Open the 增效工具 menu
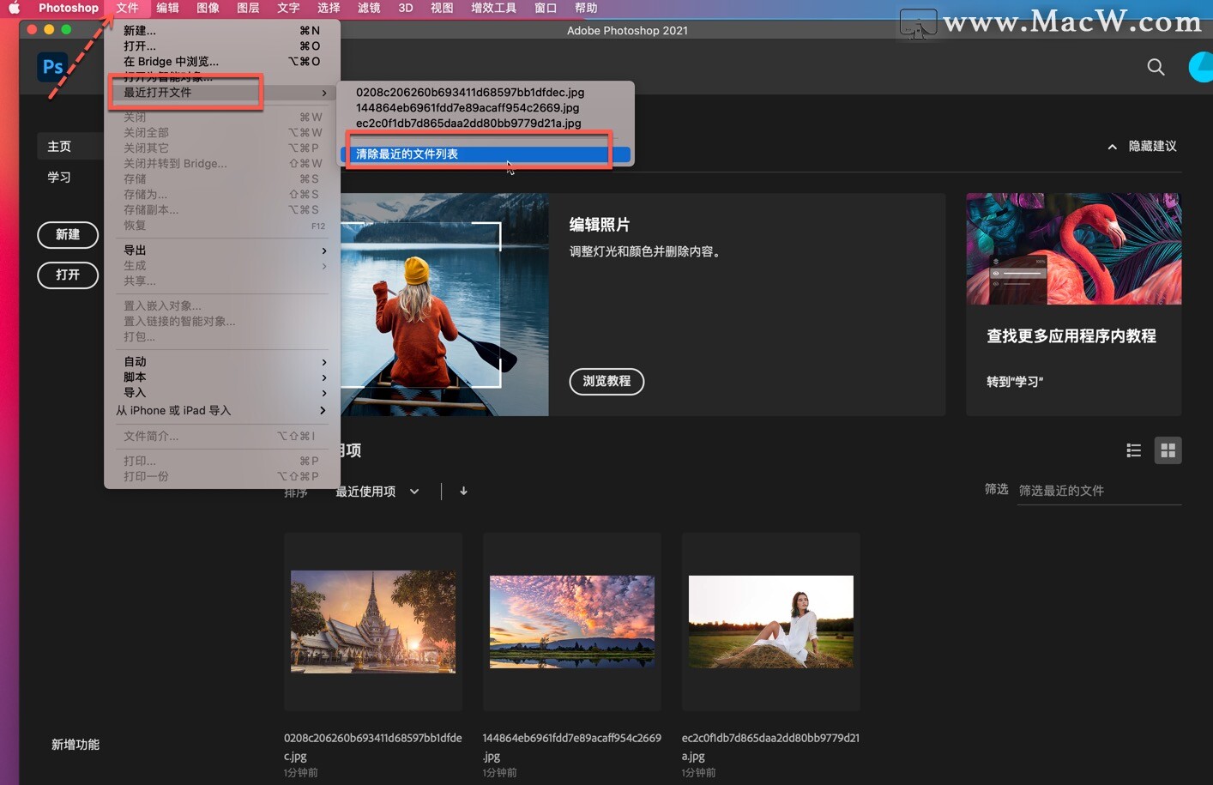 [x=493, y=8]
